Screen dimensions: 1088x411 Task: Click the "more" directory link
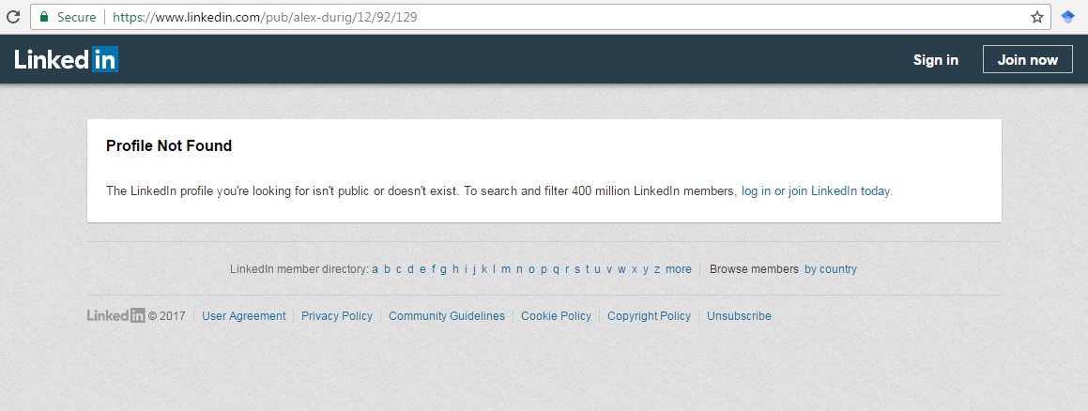pyautogui.click(x=679, y=269)
